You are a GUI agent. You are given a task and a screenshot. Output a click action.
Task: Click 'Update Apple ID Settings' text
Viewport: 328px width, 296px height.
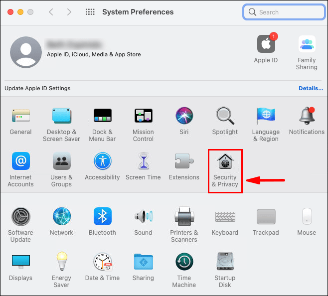point(37,88)
